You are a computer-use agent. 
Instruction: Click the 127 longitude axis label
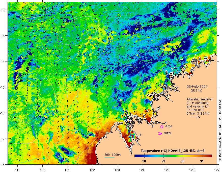(217, 170)
